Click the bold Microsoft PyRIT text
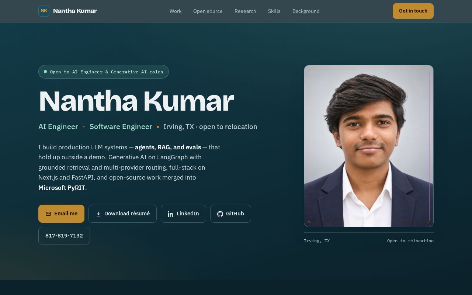The height and width of the screenshot is (295, 472). click(x=62, y=188)
